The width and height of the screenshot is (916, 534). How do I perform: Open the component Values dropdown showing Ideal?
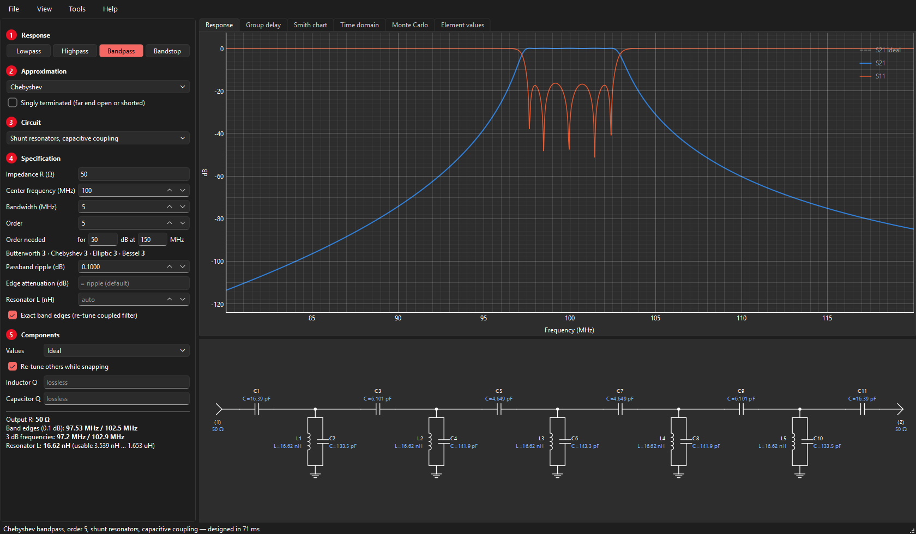coord(116,350)
